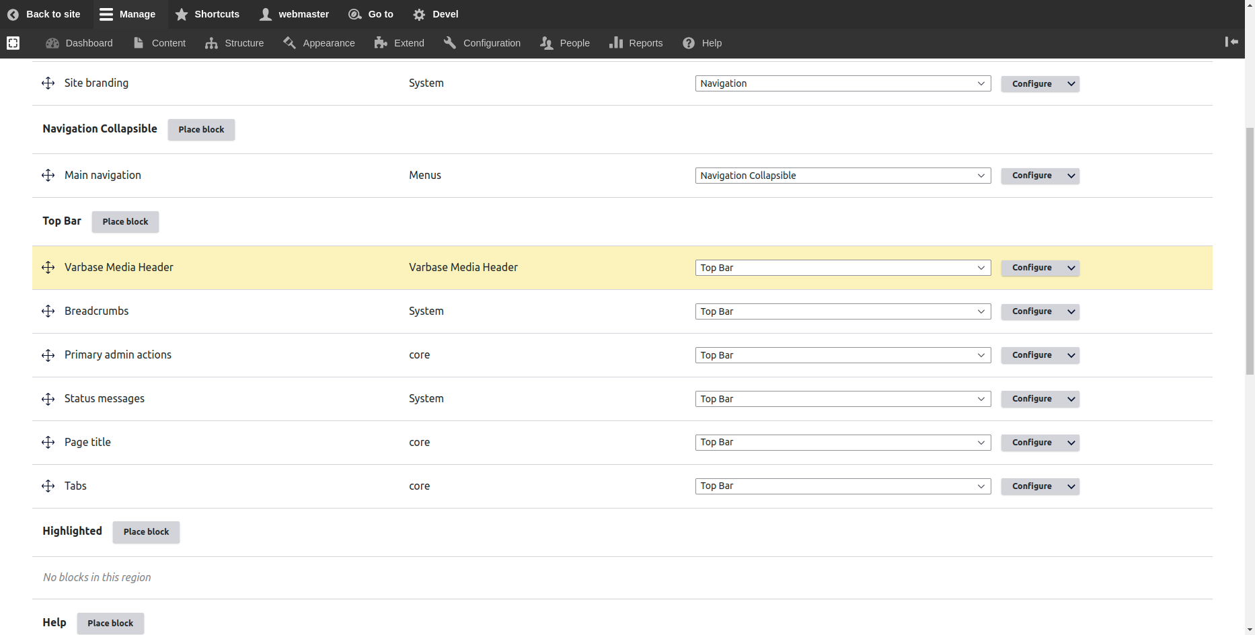Go to the Reports menu item
1255x635 pixels.
636,43
